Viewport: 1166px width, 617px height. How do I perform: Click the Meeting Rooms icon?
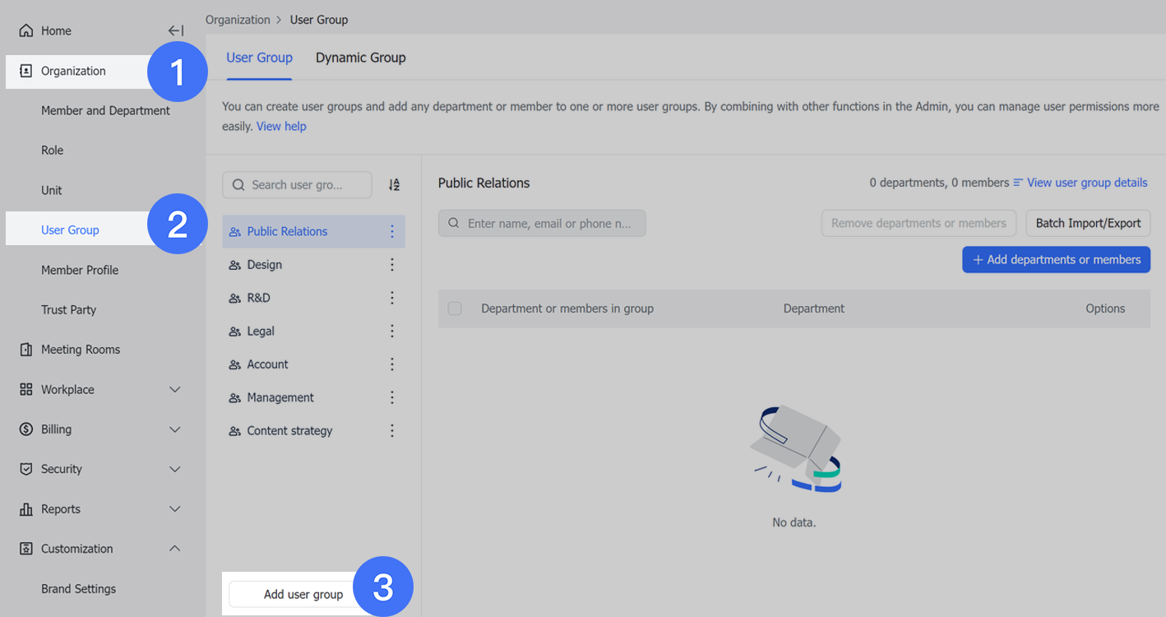point(25,349)
